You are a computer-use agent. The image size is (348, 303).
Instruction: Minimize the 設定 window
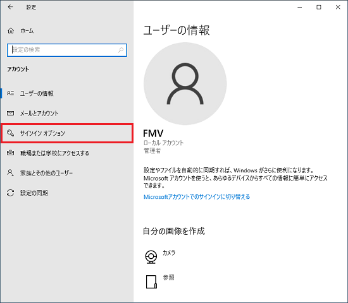pyautogui.click(x=300, y=7)
